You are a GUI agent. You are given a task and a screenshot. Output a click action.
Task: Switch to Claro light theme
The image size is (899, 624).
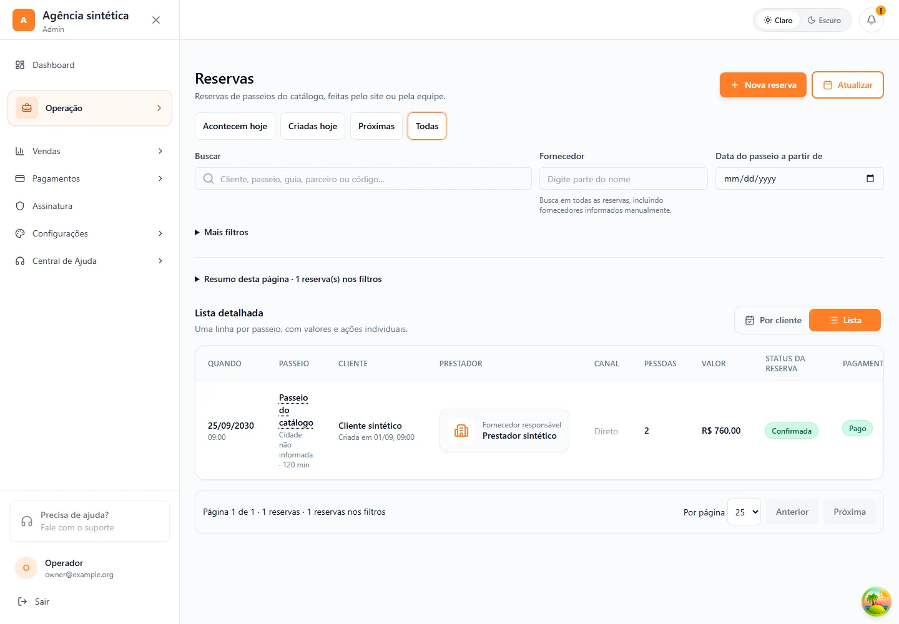click(x=778, y=20)
